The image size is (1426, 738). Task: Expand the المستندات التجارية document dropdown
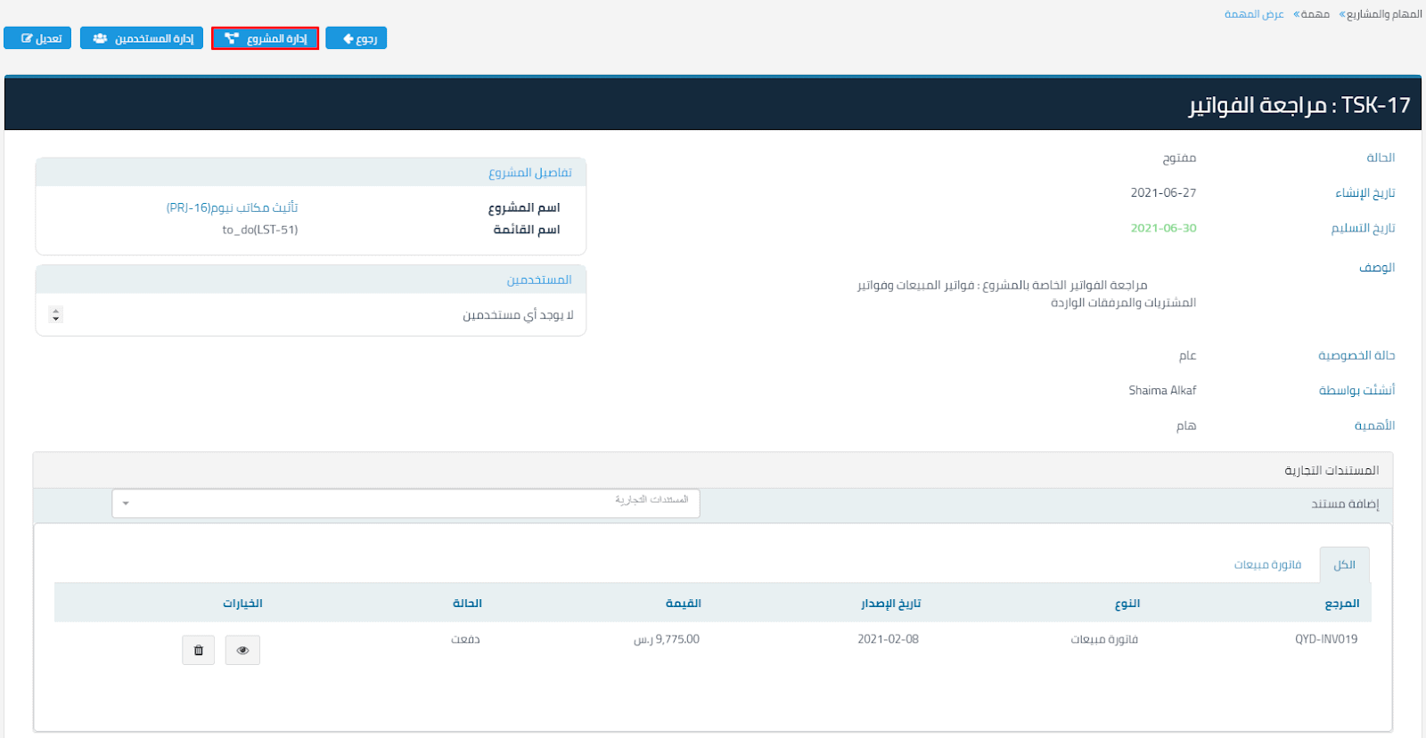point(406,503)
